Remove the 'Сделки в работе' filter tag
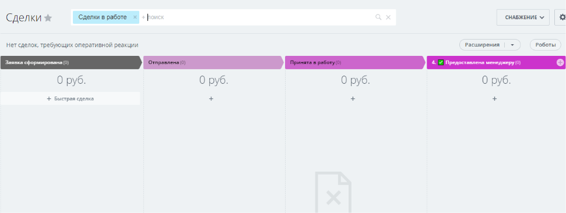Image resolution: width=566 pixels, height=213 pixels. coord(135,17)
